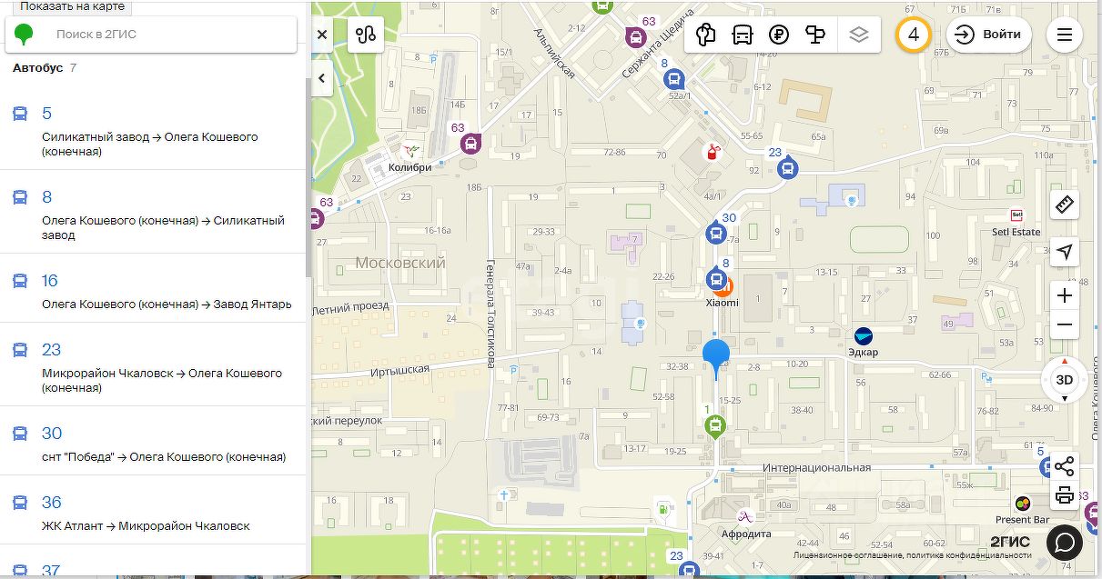Viewport: 1102px width, 579px height.
Task: Zoom out with the minus button
Action: [1065, 324]
